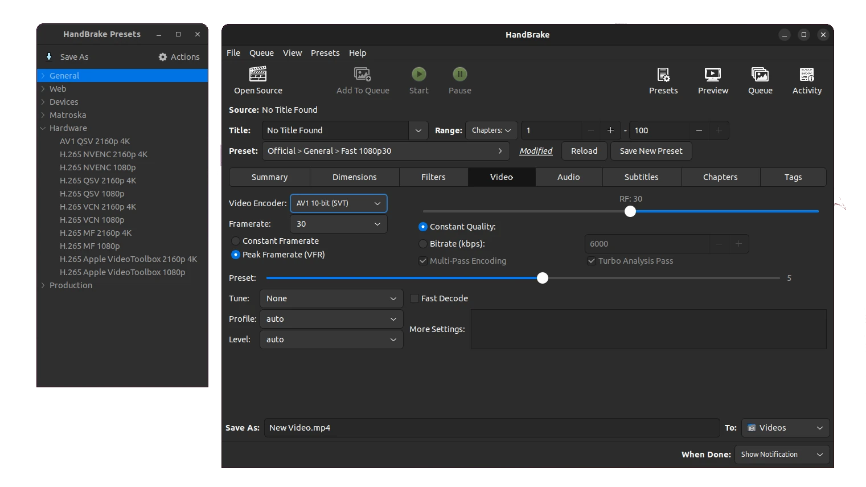This screenshot has width=866, height=487.
Task: Click the Pause encoding icon
Action: point(460,74)
